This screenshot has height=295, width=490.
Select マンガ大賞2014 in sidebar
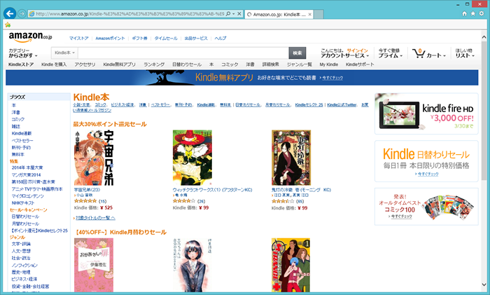tap(27, 175)
